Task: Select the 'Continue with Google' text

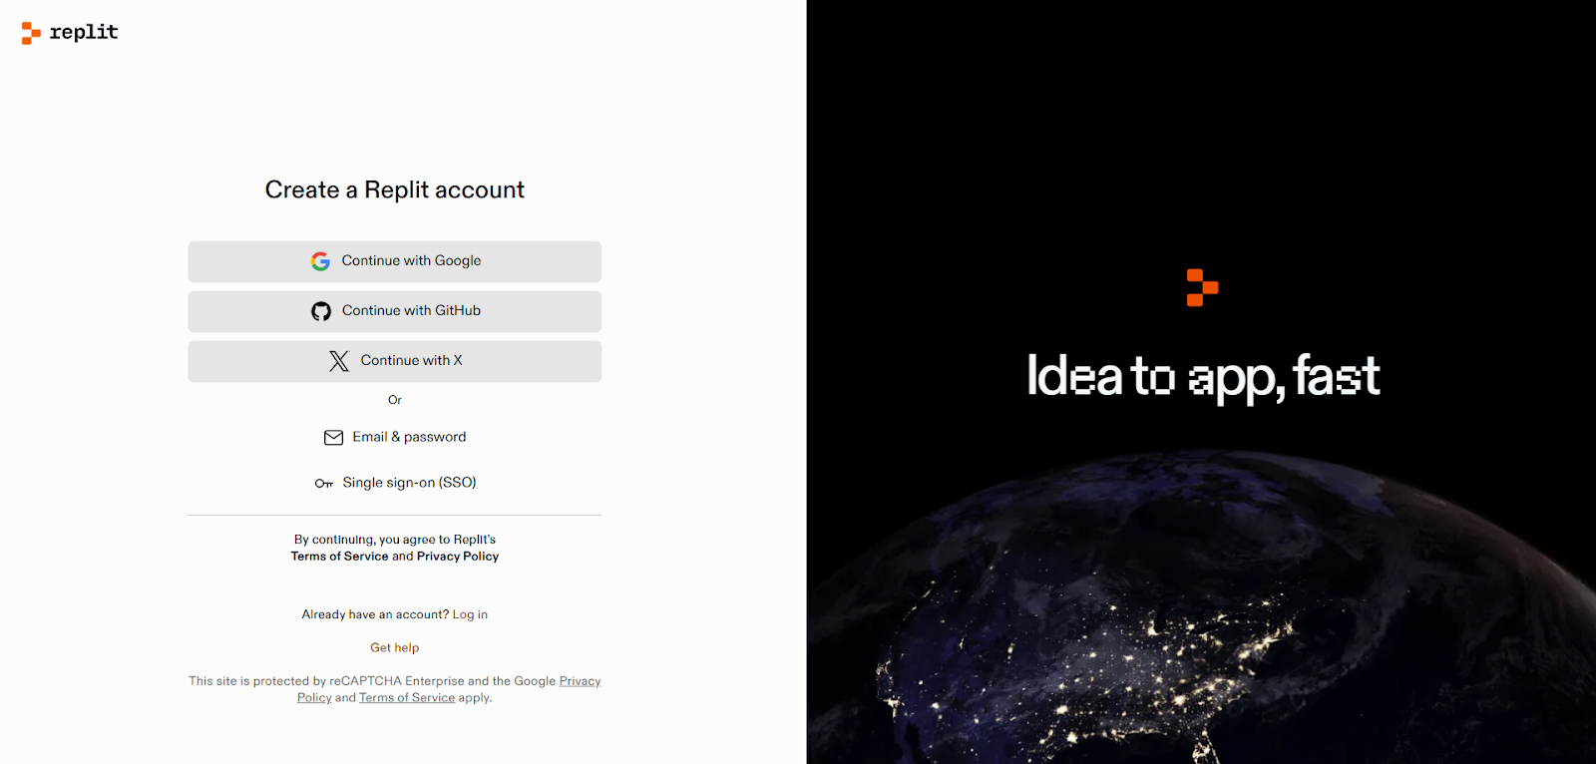Action: click(x=411, y=261)
